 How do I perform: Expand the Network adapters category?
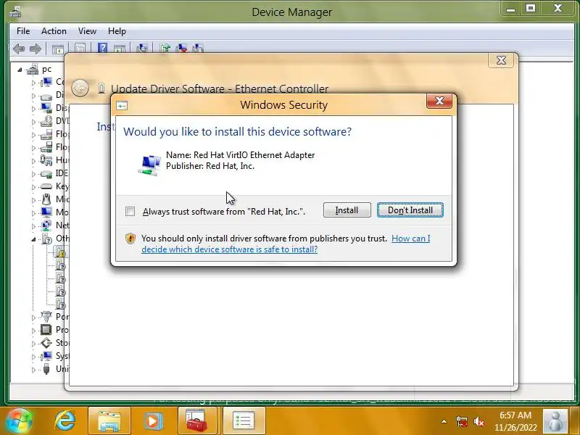[x=33, y=226]
